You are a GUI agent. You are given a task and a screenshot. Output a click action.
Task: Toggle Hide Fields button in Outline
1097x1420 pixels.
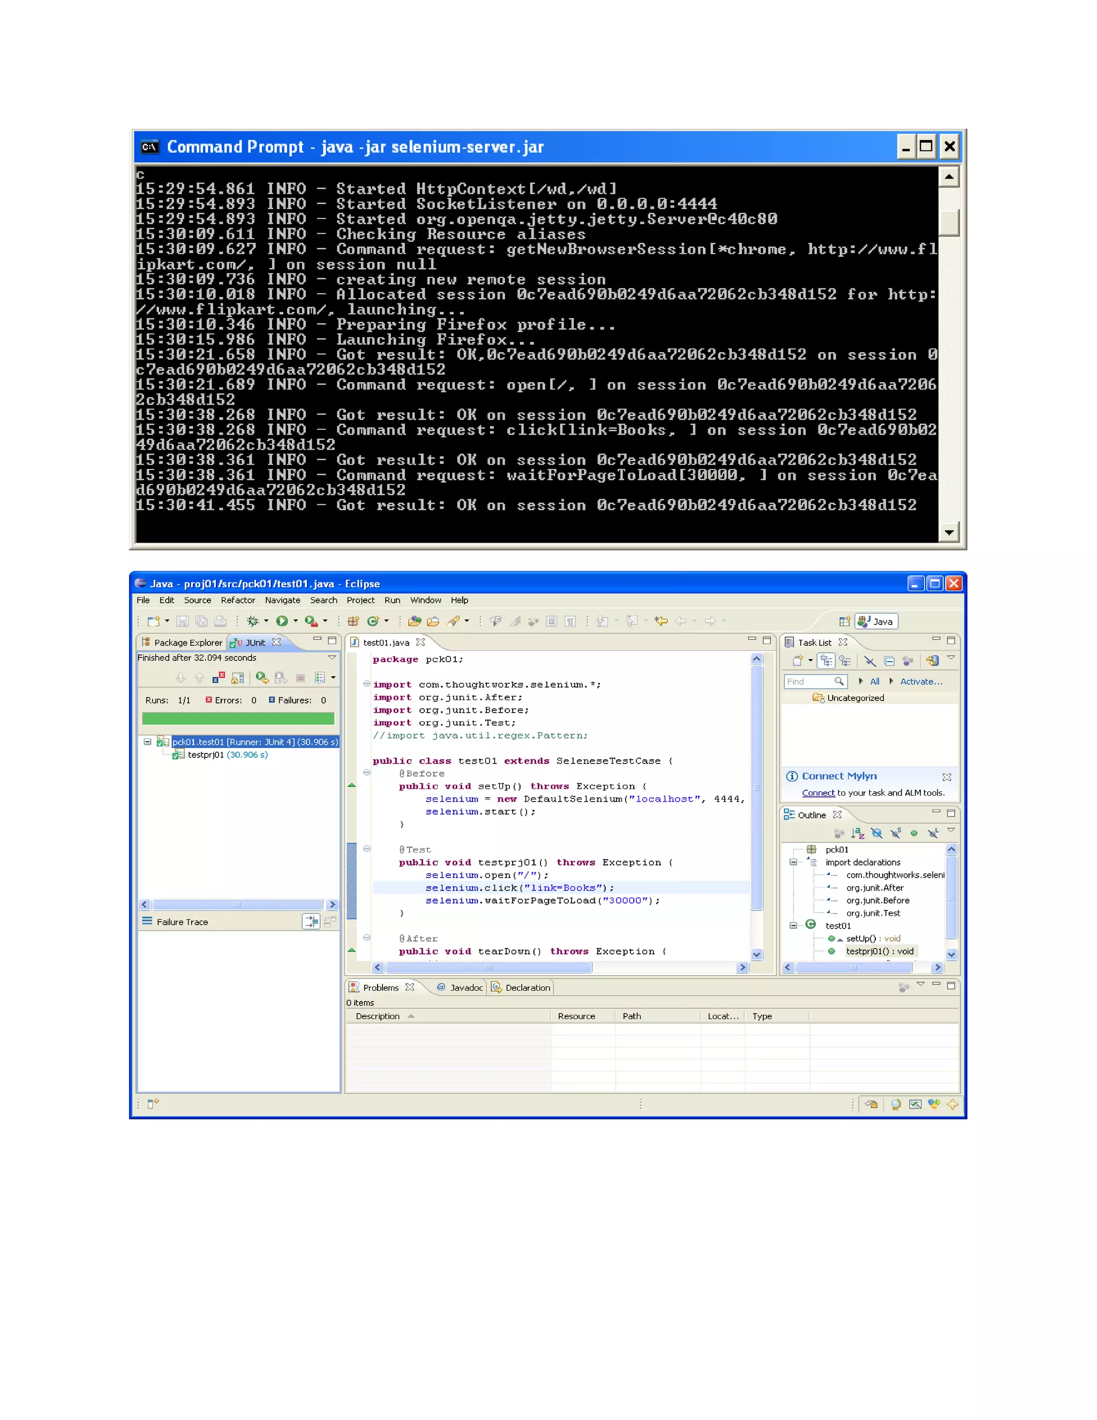(x=877, y=833)
